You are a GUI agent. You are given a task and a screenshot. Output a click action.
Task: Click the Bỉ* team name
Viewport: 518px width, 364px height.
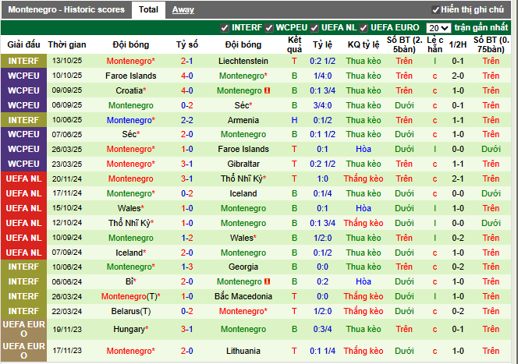(x=131, y=281)
